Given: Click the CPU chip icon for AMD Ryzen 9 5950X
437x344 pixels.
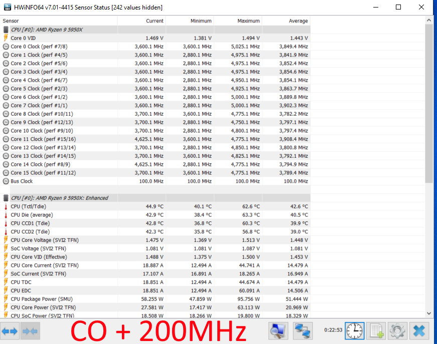Looking at the screenshot, I should [6, 30].
